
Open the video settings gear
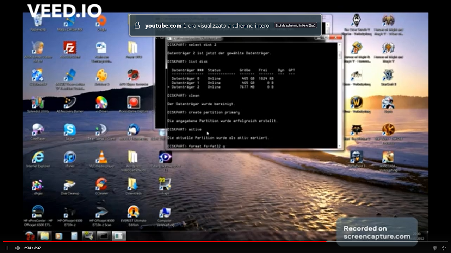tap(435, 248)
